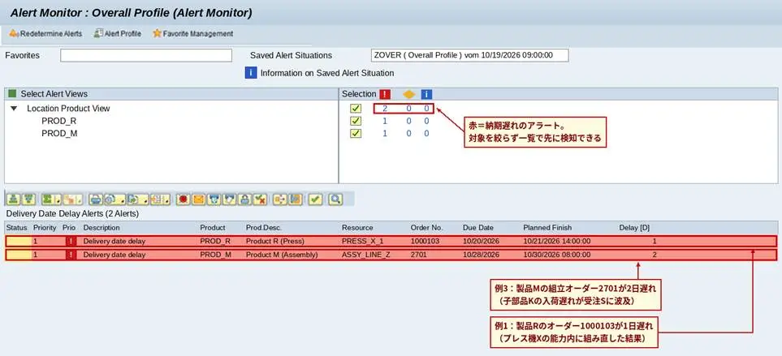The width and height of the screenshot is (782, 356).
Task: Click the Resource column header
Action: click(x=357, y=228)
